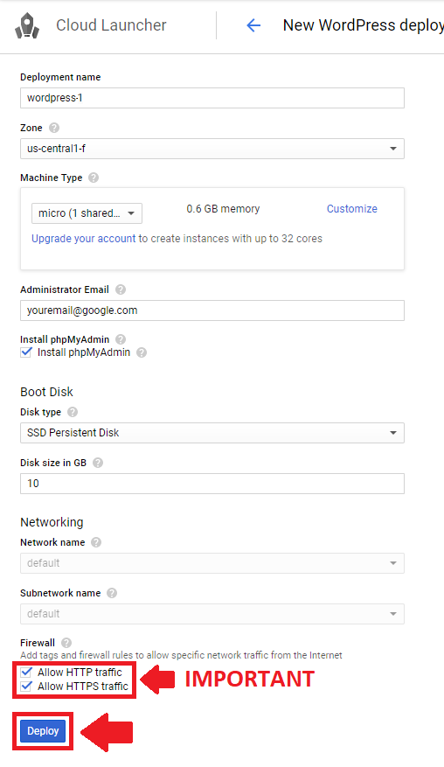The width and height of the screenshot is (444, 767).
Task: Open help icon beside Install phpMyAdmin heading
Action: 121,339
